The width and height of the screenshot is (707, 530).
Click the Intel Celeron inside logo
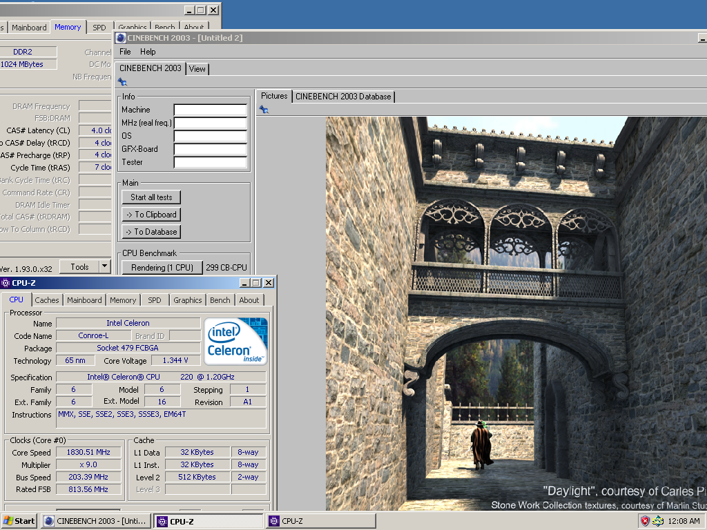[235, 341]
